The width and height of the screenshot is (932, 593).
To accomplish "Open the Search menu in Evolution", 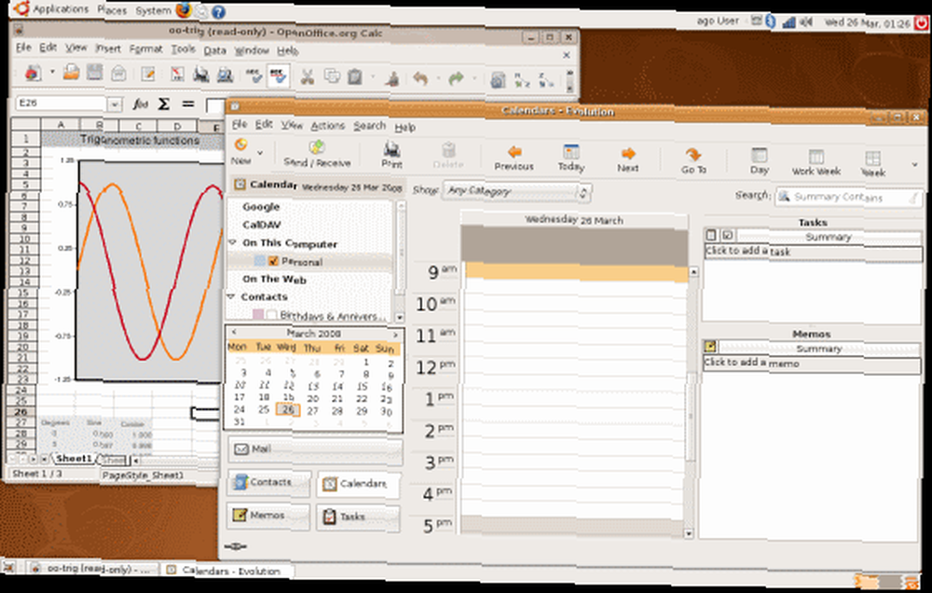I will click(370, 126).
